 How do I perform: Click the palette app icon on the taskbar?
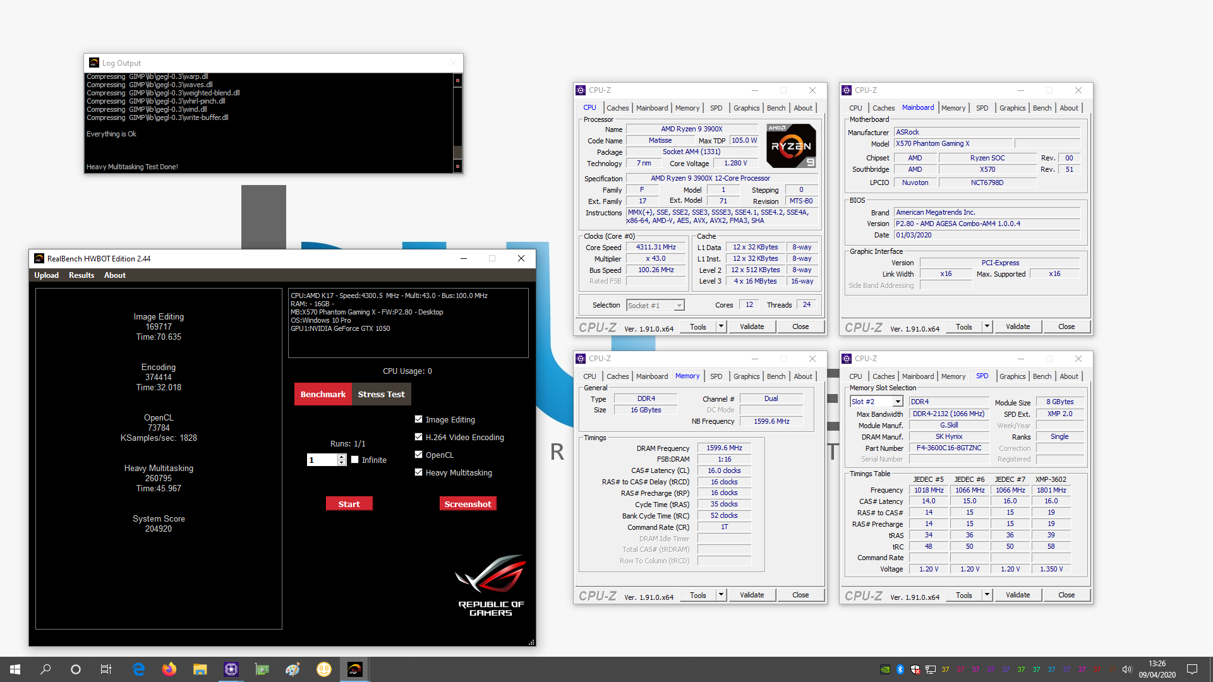(293, 669)
